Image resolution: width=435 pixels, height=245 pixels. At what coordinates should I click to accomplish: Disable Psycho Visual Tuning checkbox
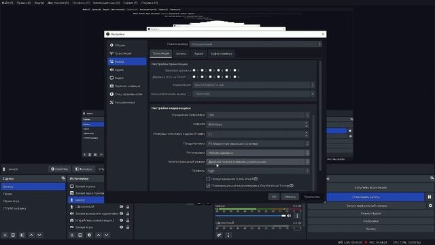[x=208, y=186]
